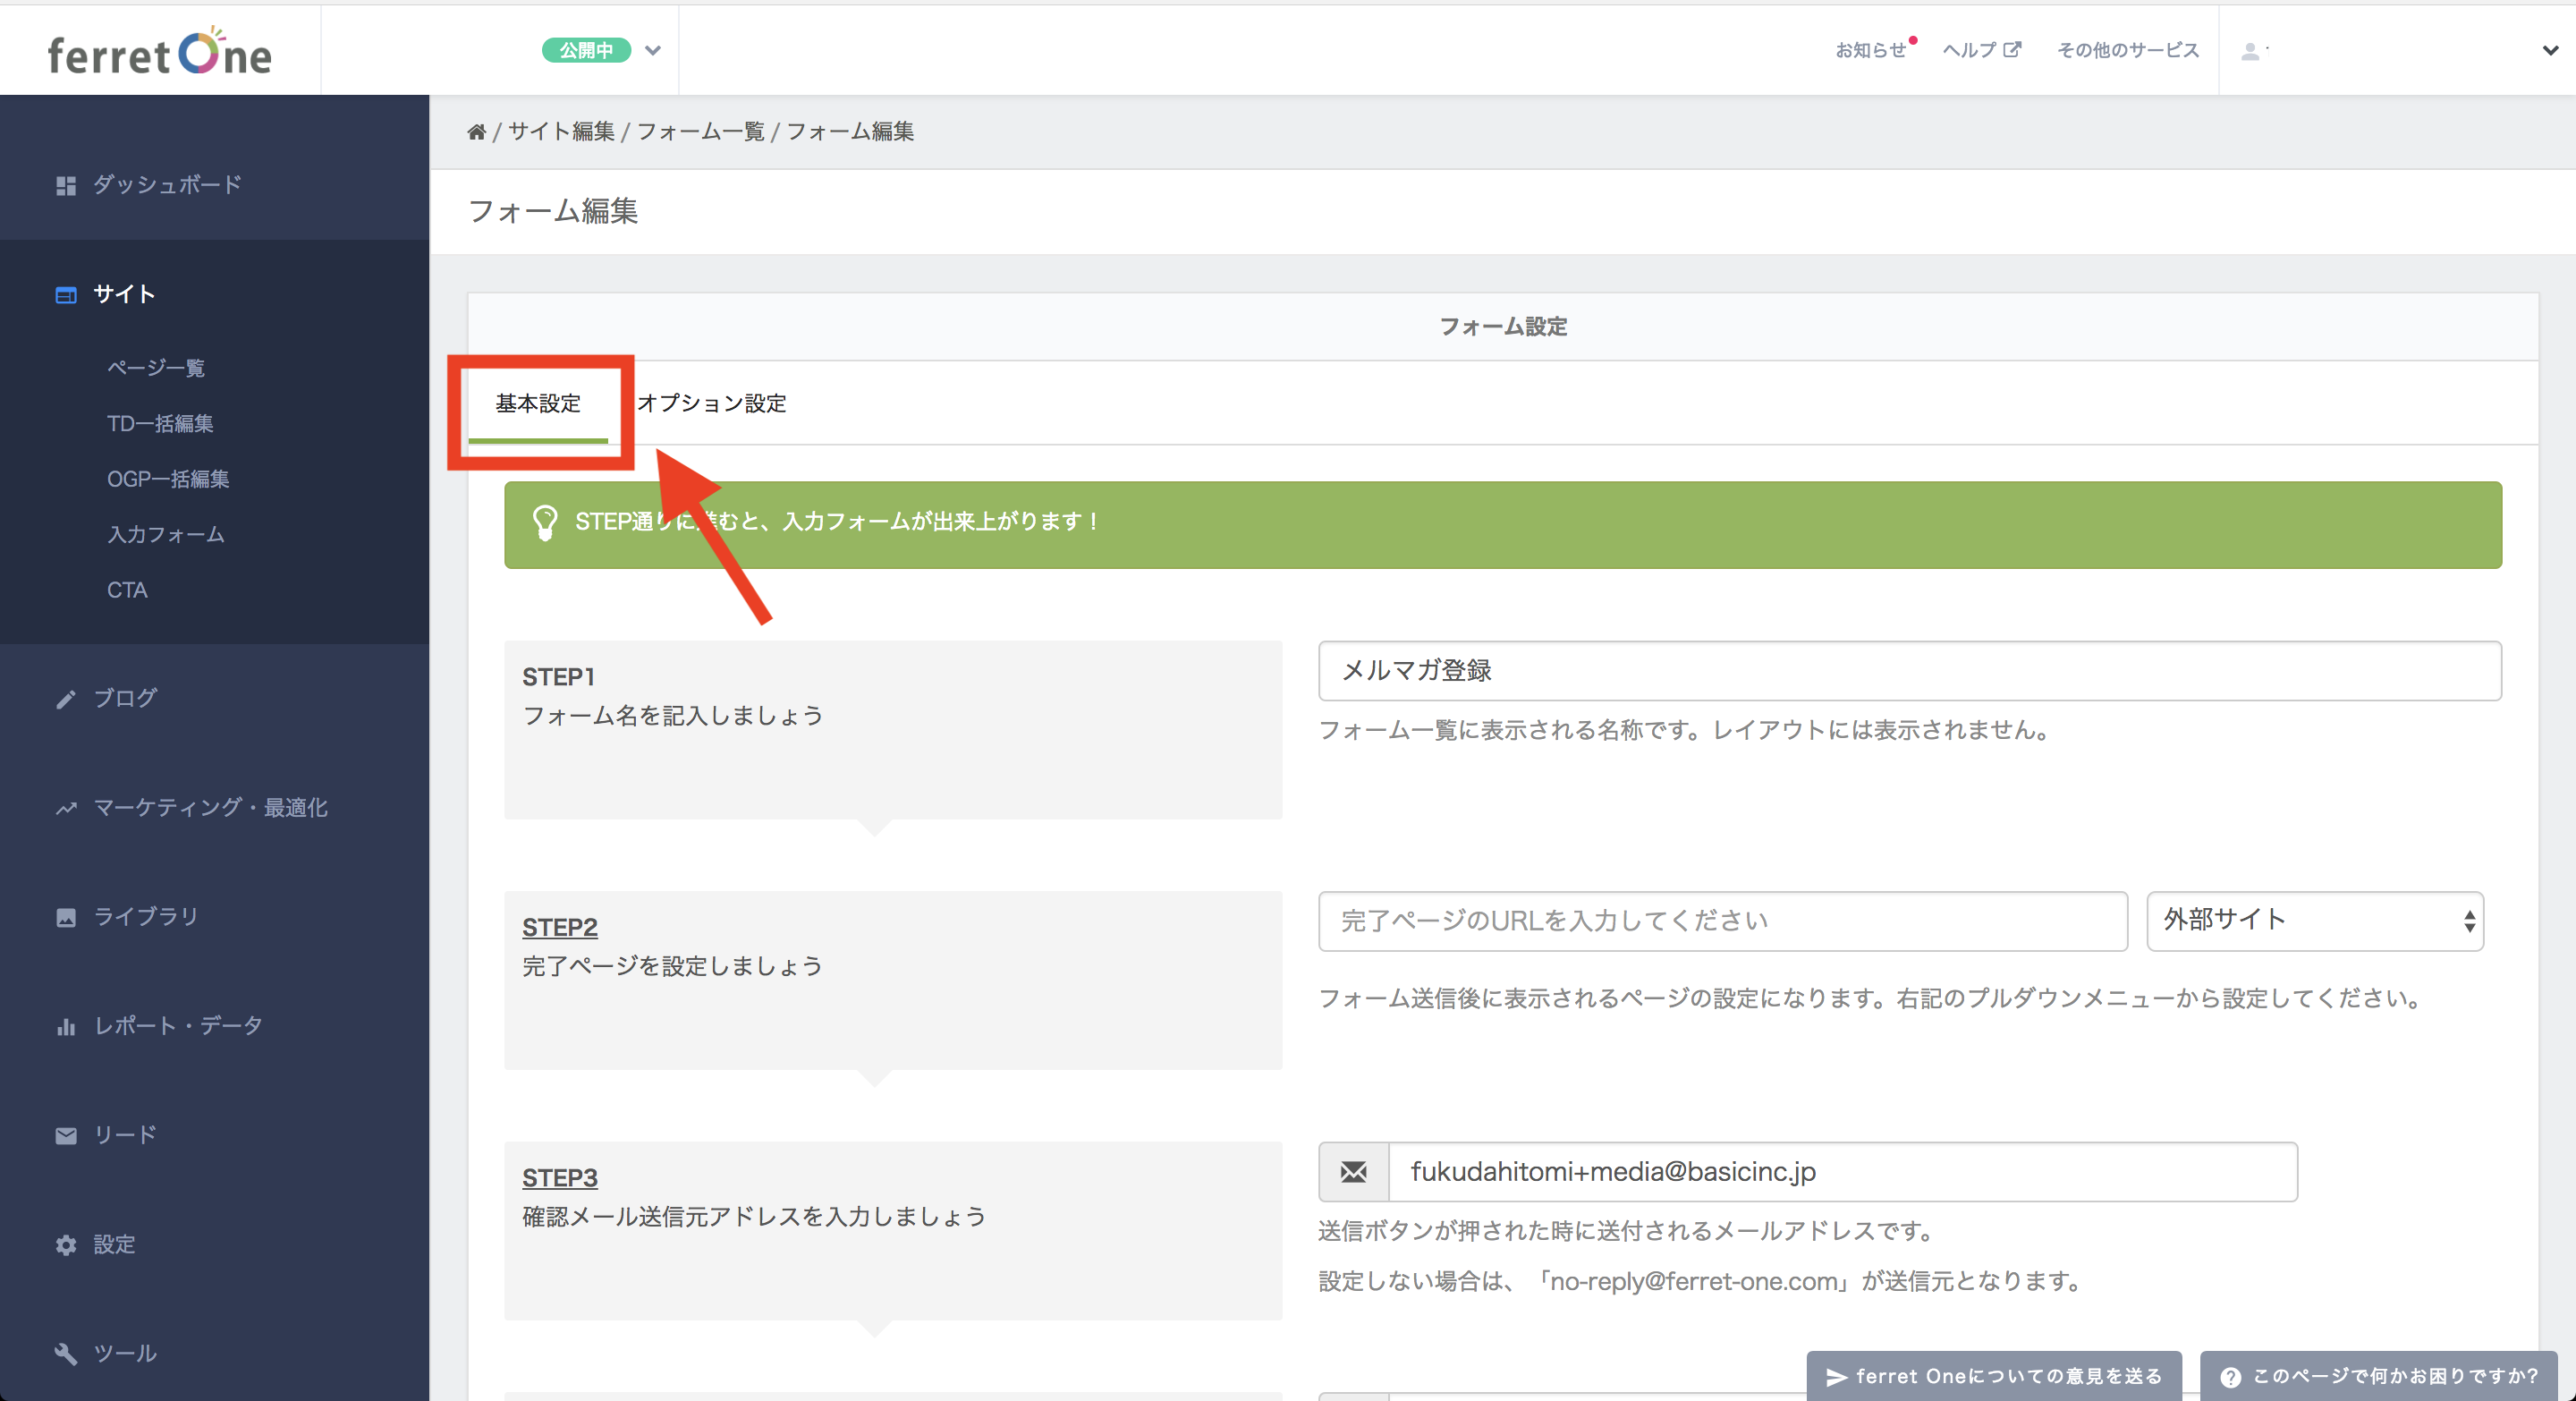Viewport: 2576px width, 1401px height.
Task: Open ヘルプ link in header
Action: coord(1969,50)
